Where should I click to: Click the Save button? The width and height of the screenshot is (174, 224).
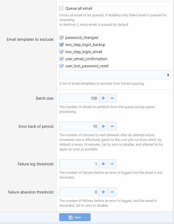[x=75, y=217]
